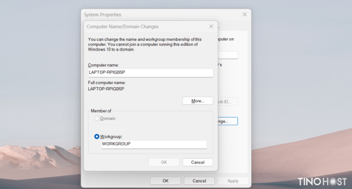
Task: Click the Workgroup text field
Action: click(x=154, y=145)
